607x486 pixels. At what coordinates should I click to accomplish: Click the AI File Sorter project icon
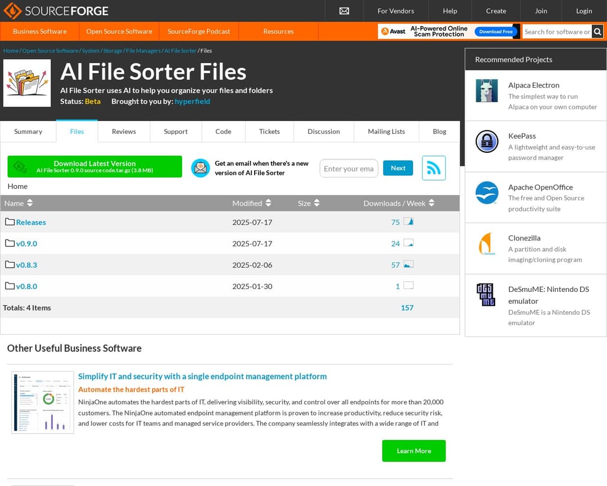click(27, 83)
